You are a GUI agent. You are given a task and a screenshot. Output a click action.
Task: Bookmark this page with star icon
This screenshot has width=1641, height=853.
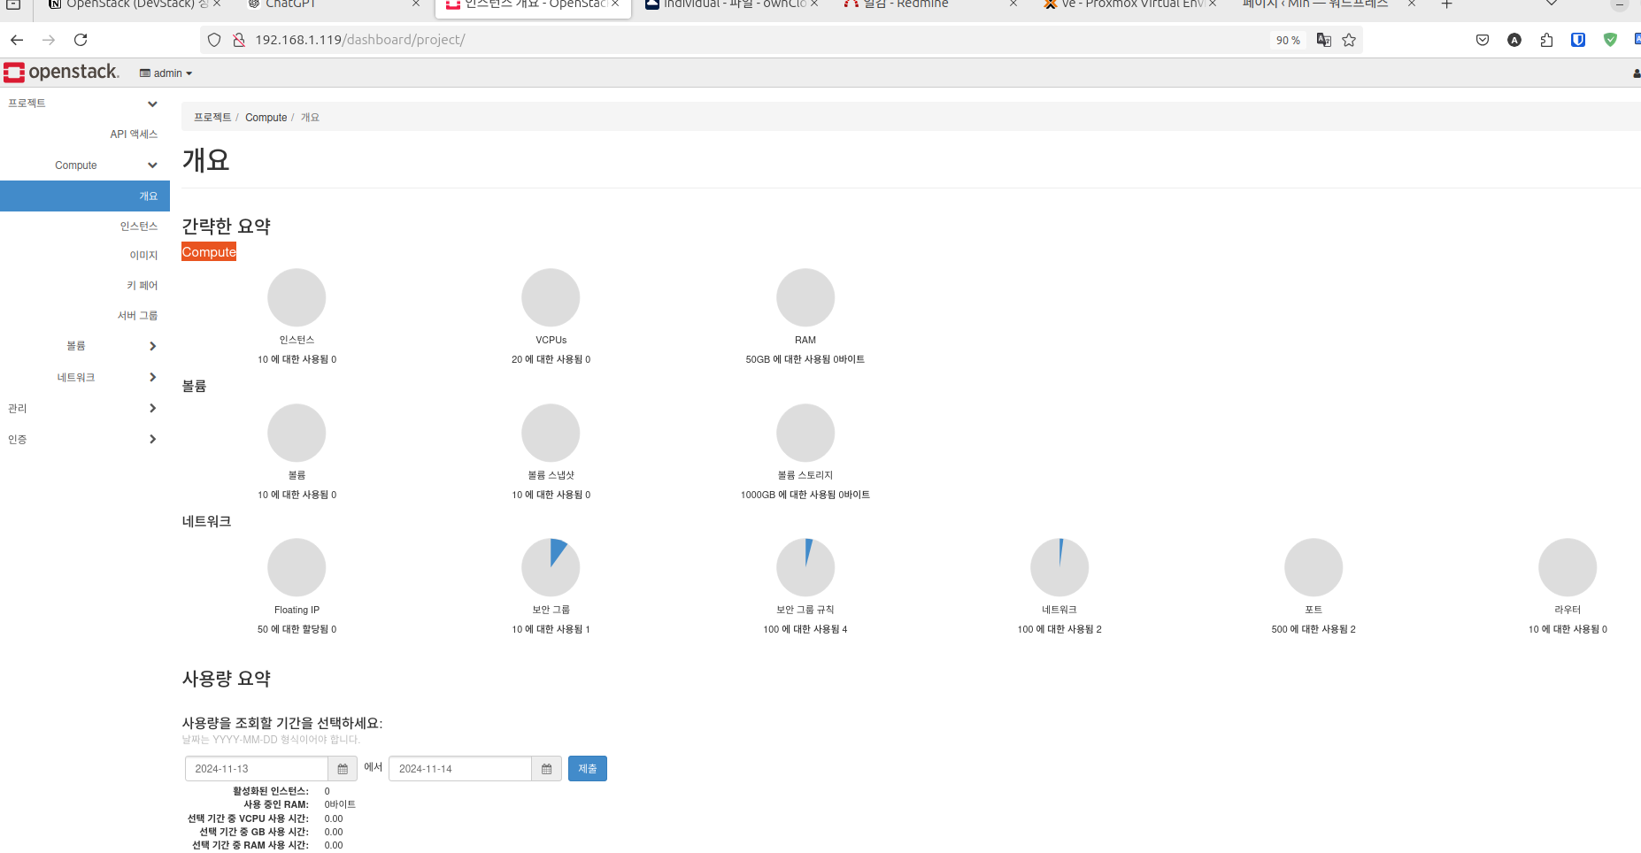coord(1349,40)
